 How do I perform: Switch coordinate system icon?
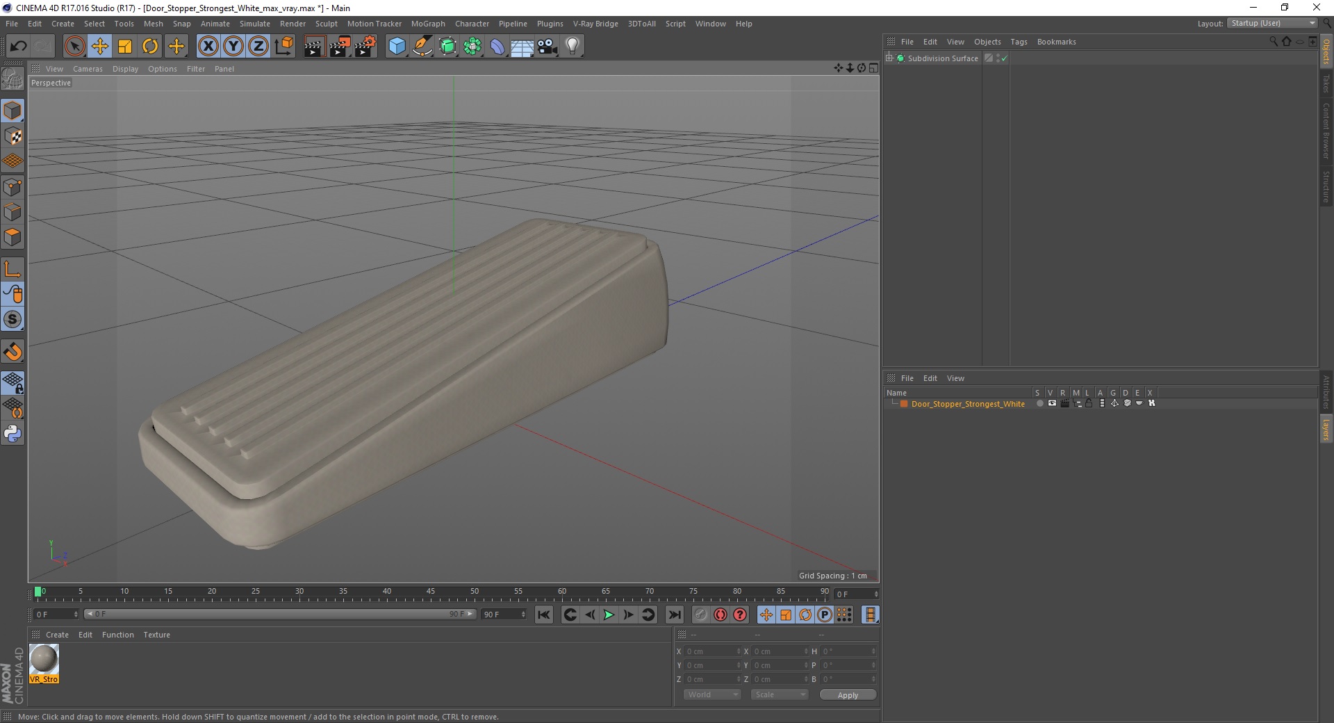(x=284, y=47)
